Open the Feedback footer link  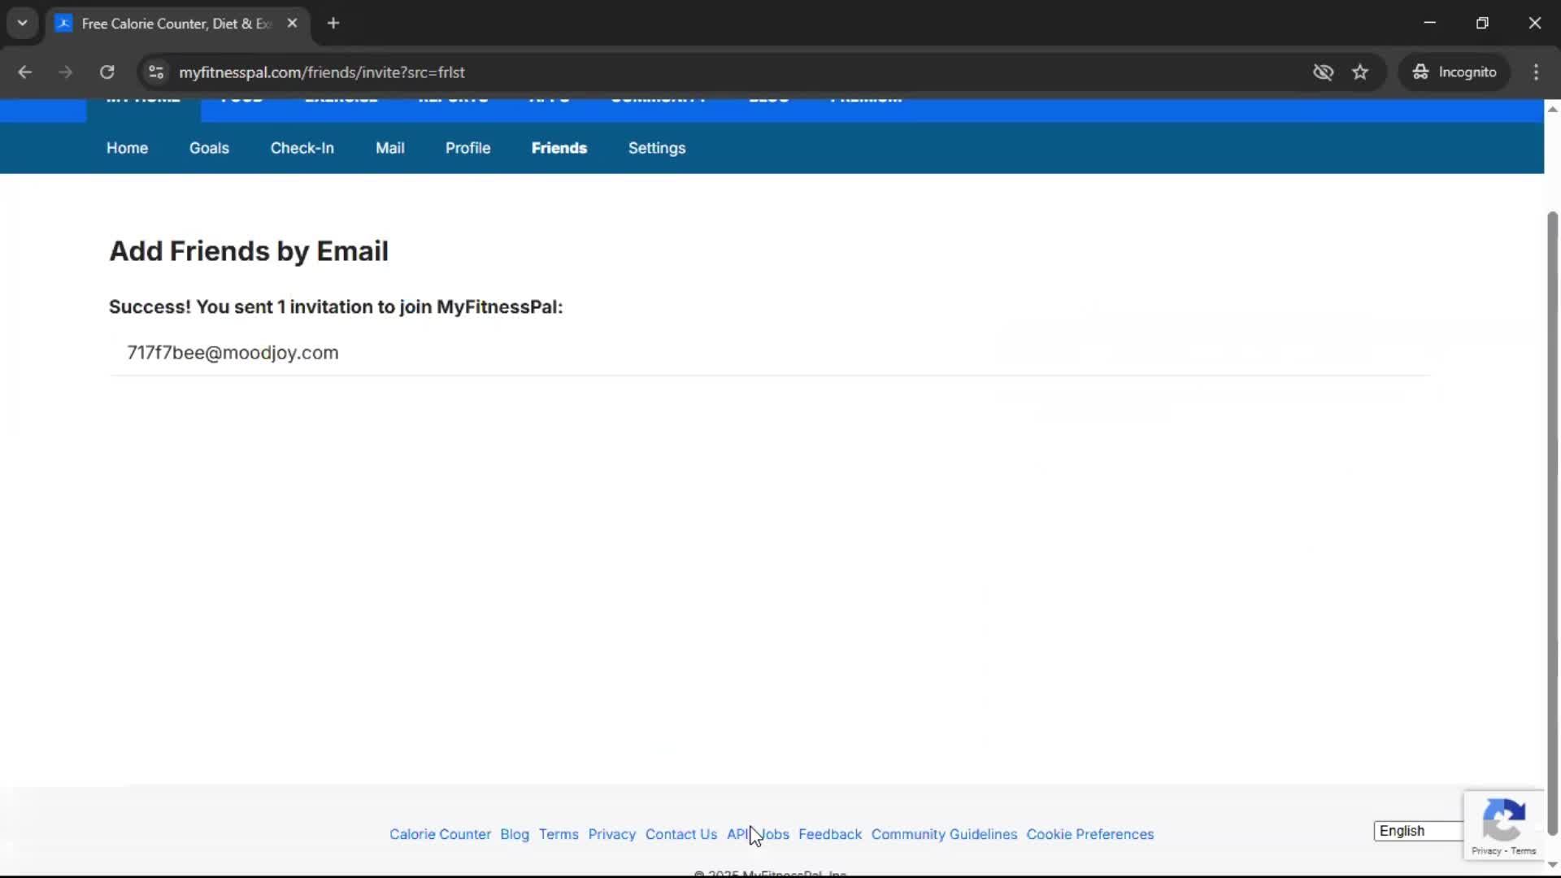pos(829,834)
